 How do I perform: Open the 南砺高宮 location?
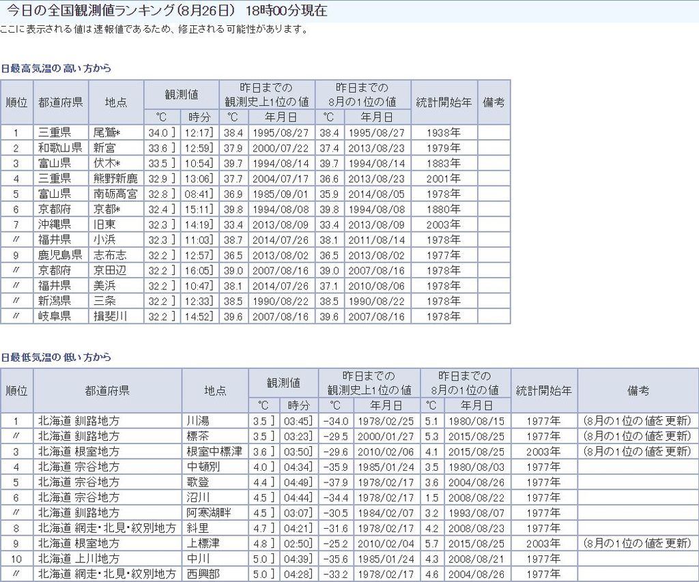coord(115,194)
